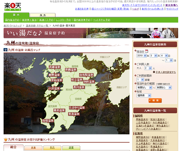Open the calendar icon beside 宿泊日
Image resolution: width=182 pixels, height=151 pixels.
coord(147,51)
